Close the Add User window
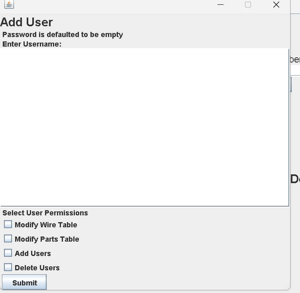The width and height of the screenshot is (300, 293). tap(276, 5)
